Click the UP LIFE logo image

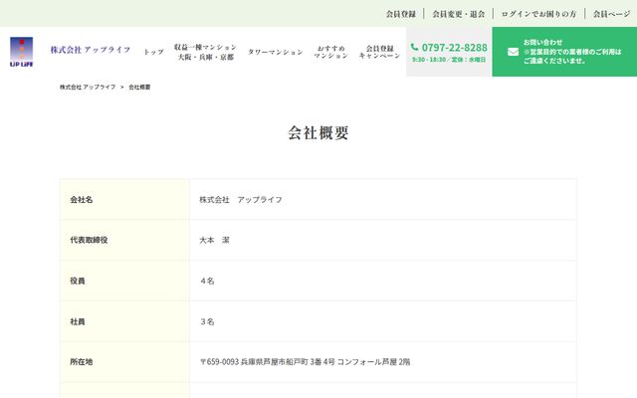(x=22, y=52)
